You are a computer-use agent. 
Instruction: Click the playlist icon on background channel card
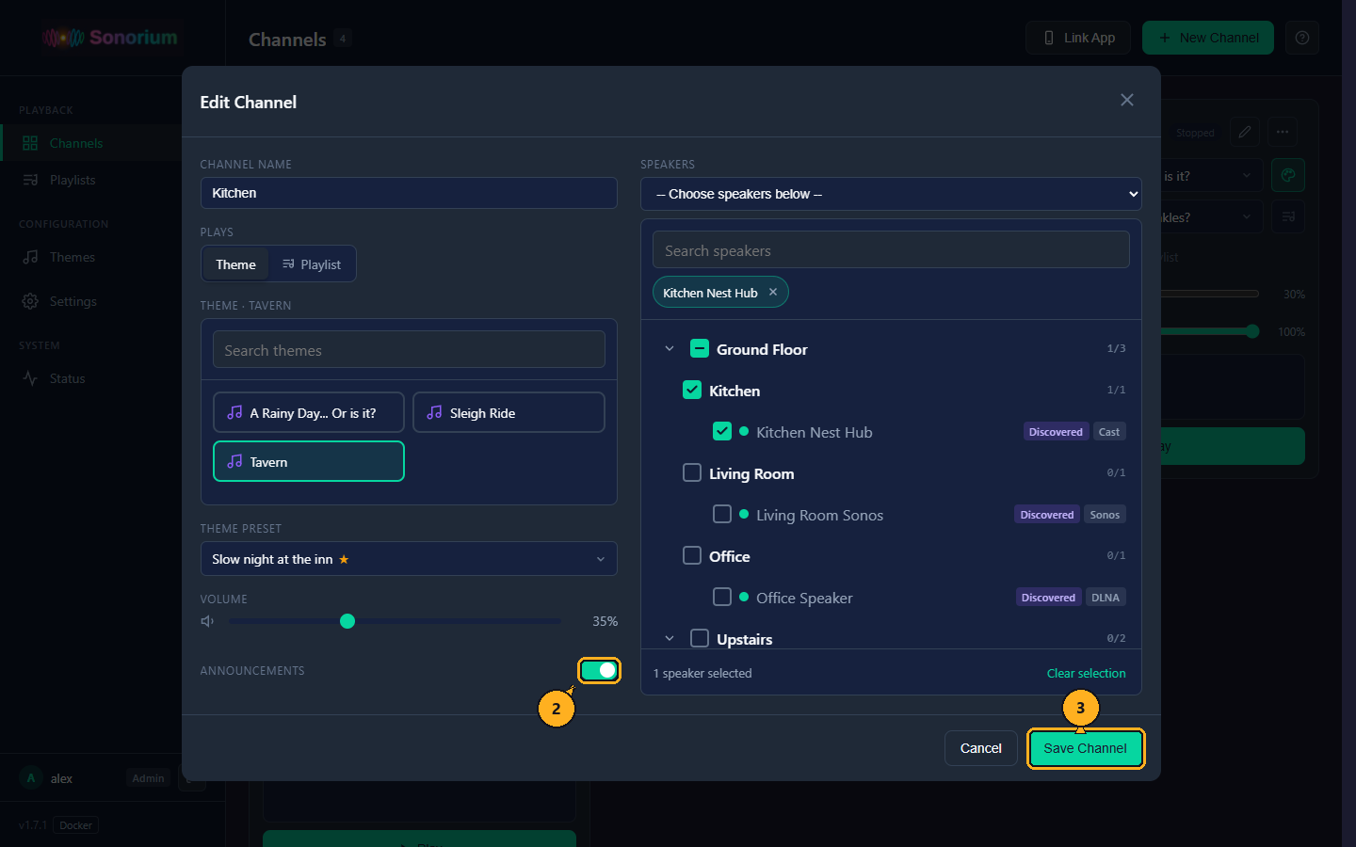point(1288,216)
